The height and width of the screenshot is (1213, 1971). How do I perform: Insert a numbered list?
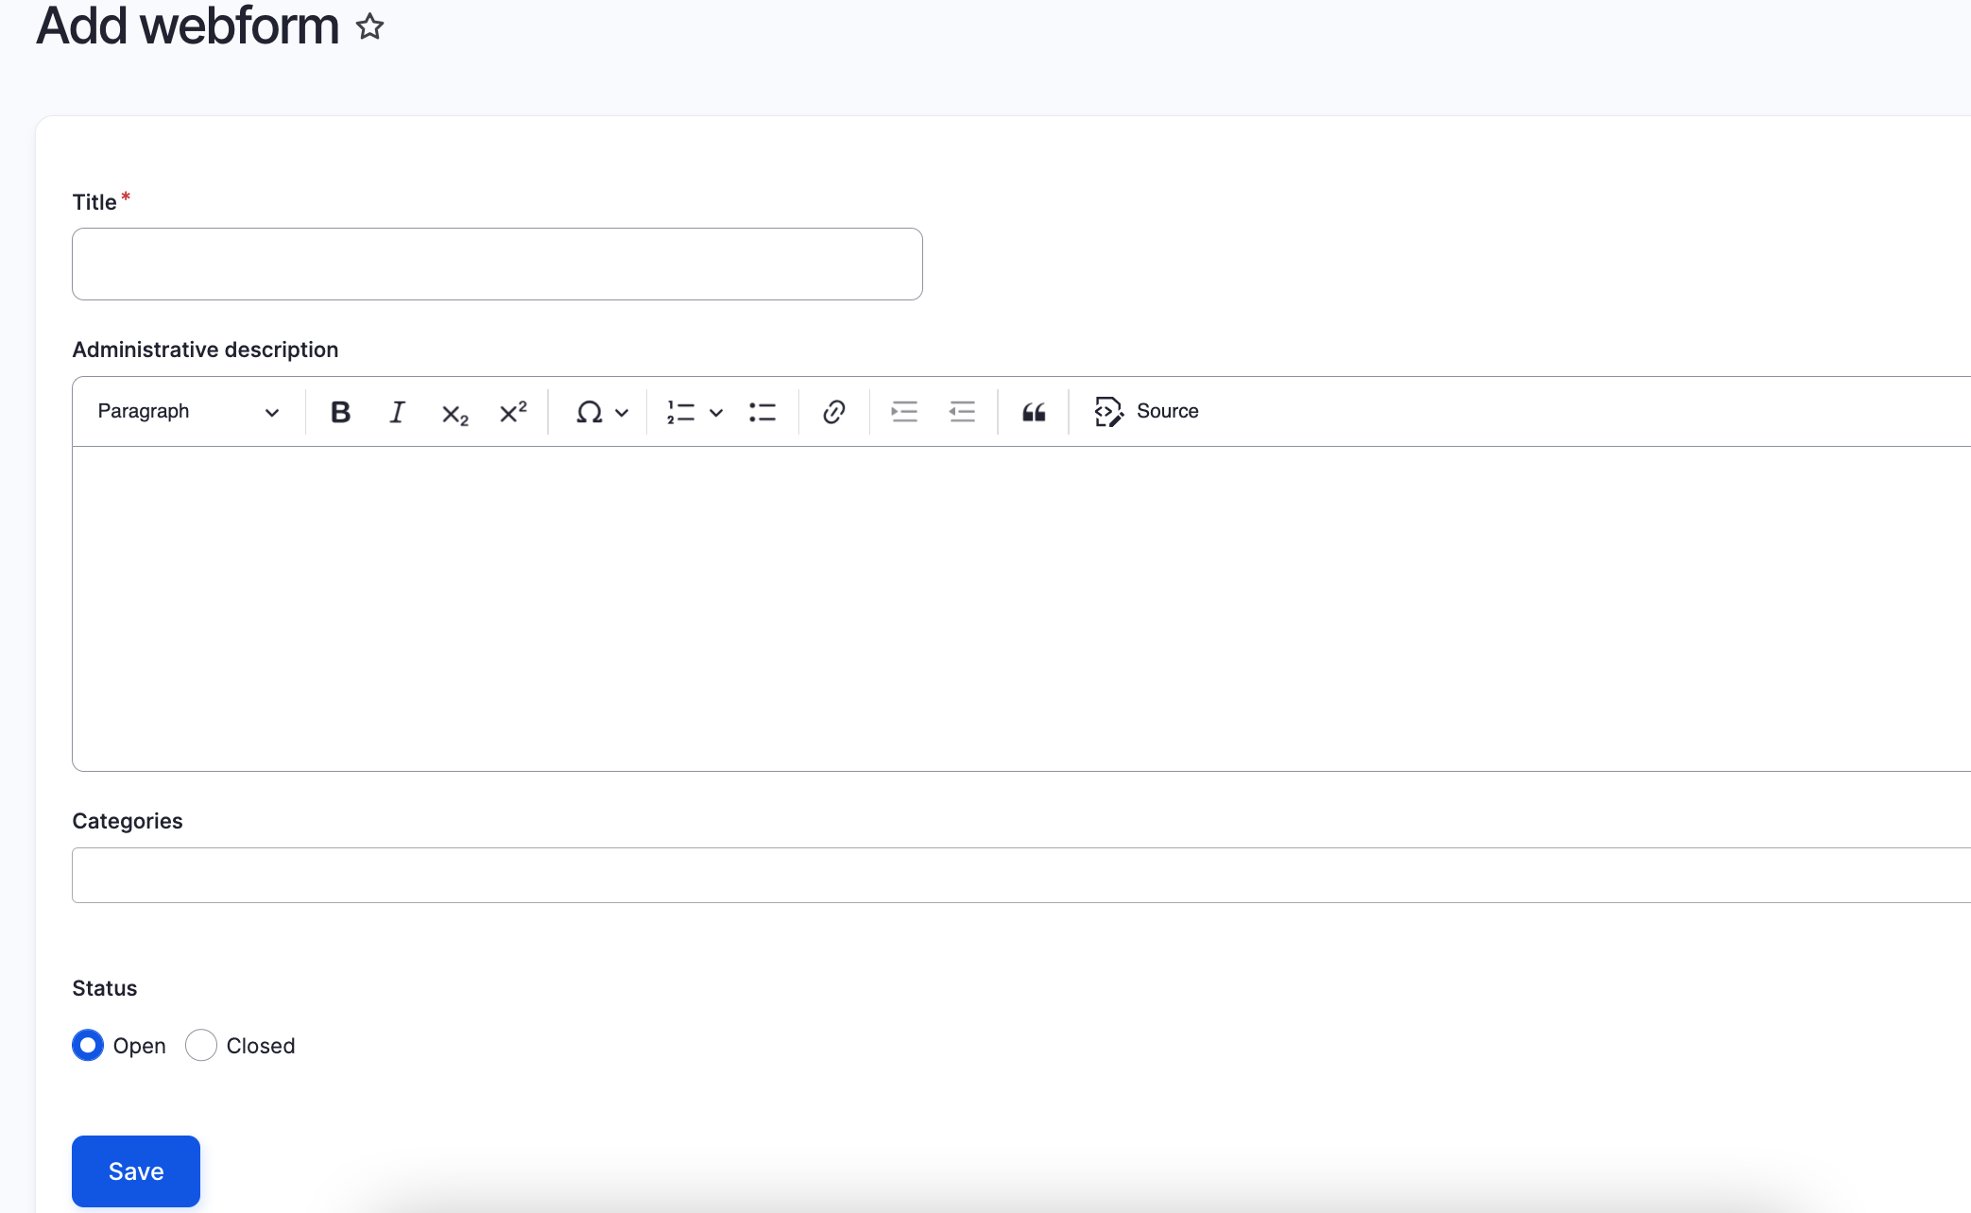(681, 412)
